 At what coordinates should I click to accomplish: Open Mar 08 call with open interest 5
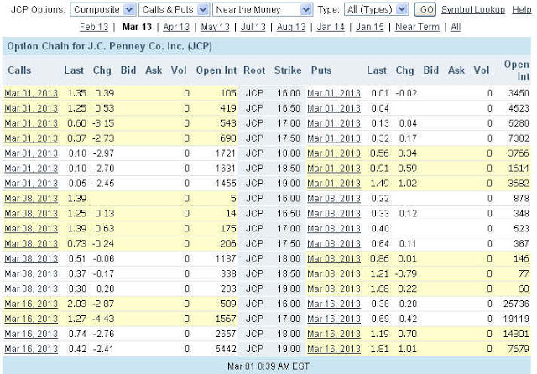31,199
